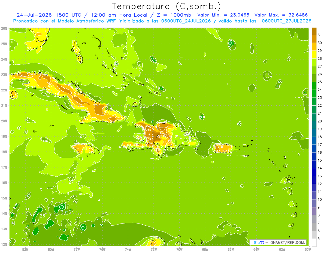Click the 14N latitude label
327x253 pixels.
(4, 213)
